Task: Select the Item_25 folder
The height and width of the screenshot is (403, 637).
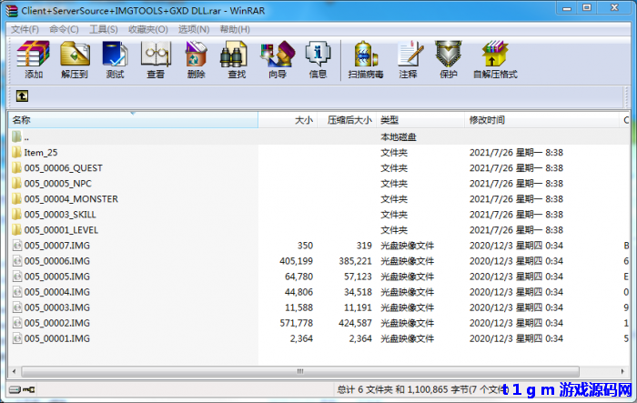Action: (40, 152)
